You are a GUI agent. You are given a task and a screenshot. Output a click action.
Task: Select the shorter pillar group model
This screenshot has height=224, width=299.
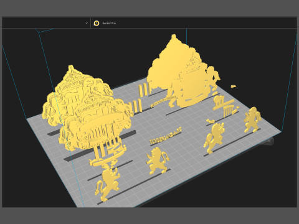[135, 106]
